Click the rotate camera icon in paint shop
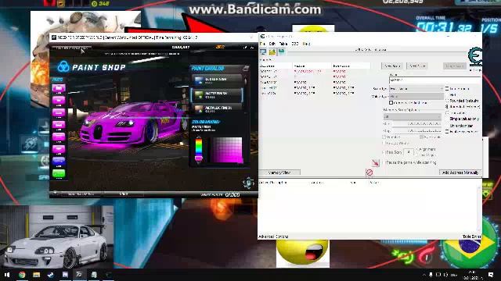This screenshot has width=501, height=281. (248, 183)
